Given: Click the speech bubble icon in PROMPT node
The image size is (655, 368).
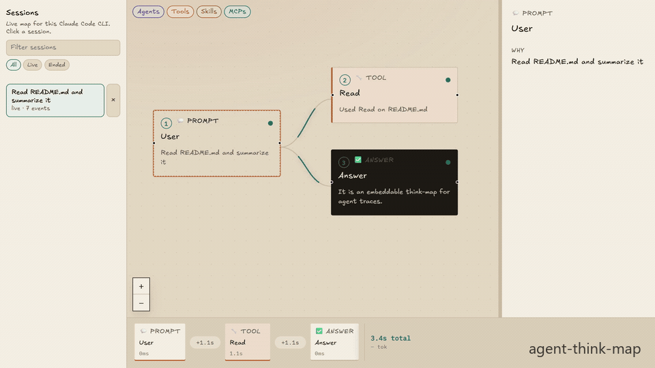Looking at the screenshot, I should click(x=180, y=121).
